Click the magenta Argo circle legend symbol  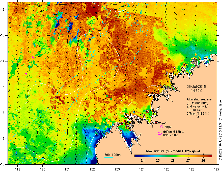click(x=162, y=127)
